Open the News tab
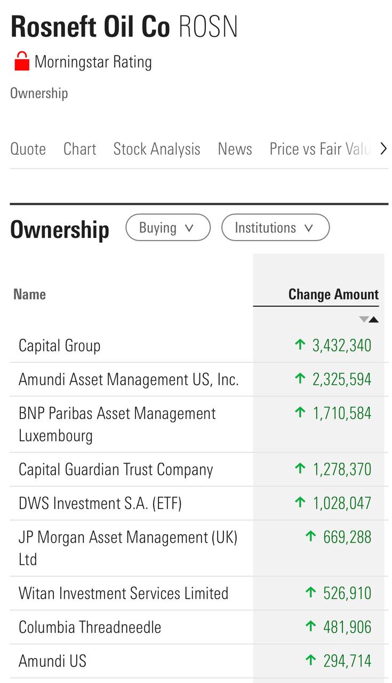This screenshot has height=683, width=392. coord(235,149)
